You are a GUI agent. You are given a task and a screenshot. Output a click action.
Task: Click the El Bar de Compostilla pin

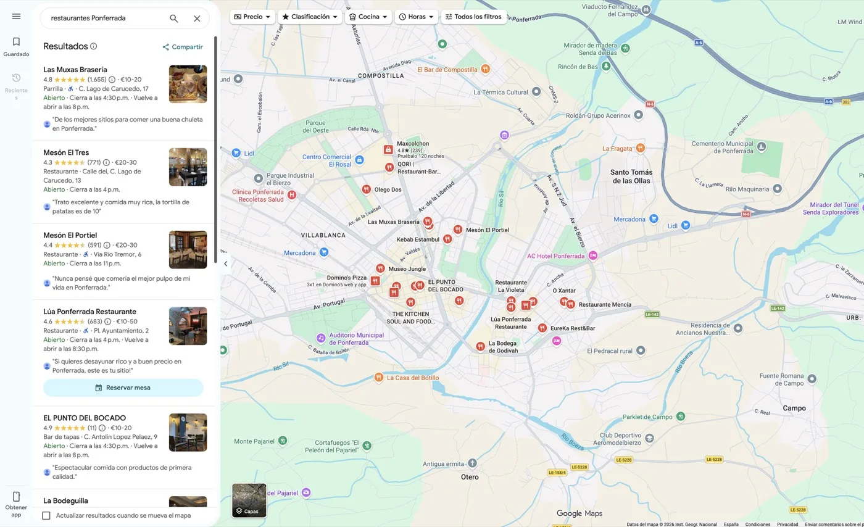tap(486, 69)
